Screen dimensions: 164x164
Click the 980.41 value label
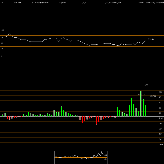click(x=153, y=96)
